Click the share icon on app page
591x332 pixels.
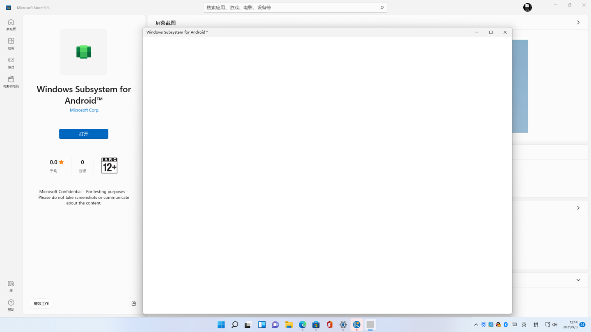click(x=134, y=303)
